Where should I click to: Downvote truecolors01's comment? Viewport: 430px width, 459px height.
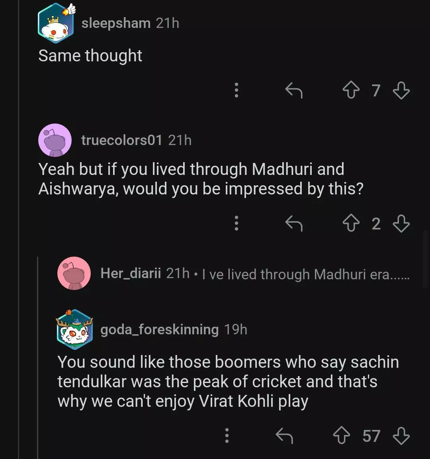(x=401, y=224)
